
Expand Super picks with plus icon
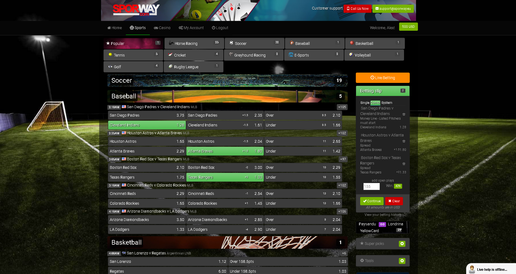pyautogui.click(x=402, y=244)
